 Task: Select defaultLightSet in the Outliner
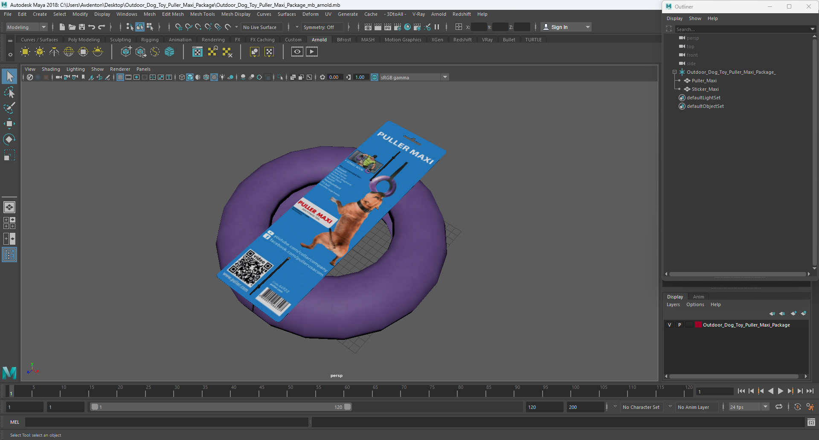(x=703, y=98)
